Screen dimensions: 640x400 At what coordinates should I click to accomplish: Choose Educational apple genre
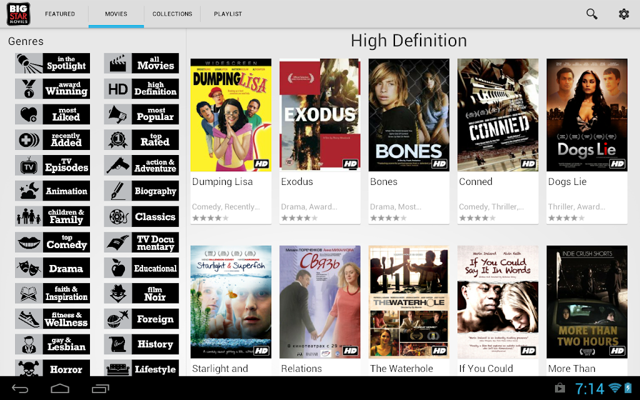coord(141,267)
